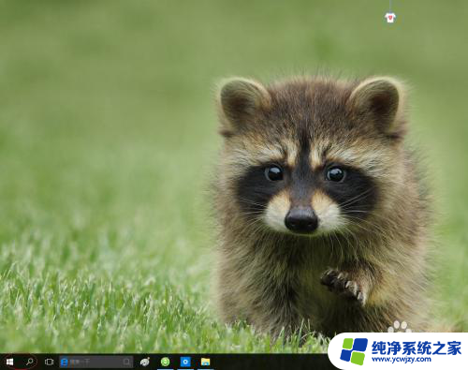Open the blue square app on taskbar
Screen dimensions: 468x370
(185, 362)
